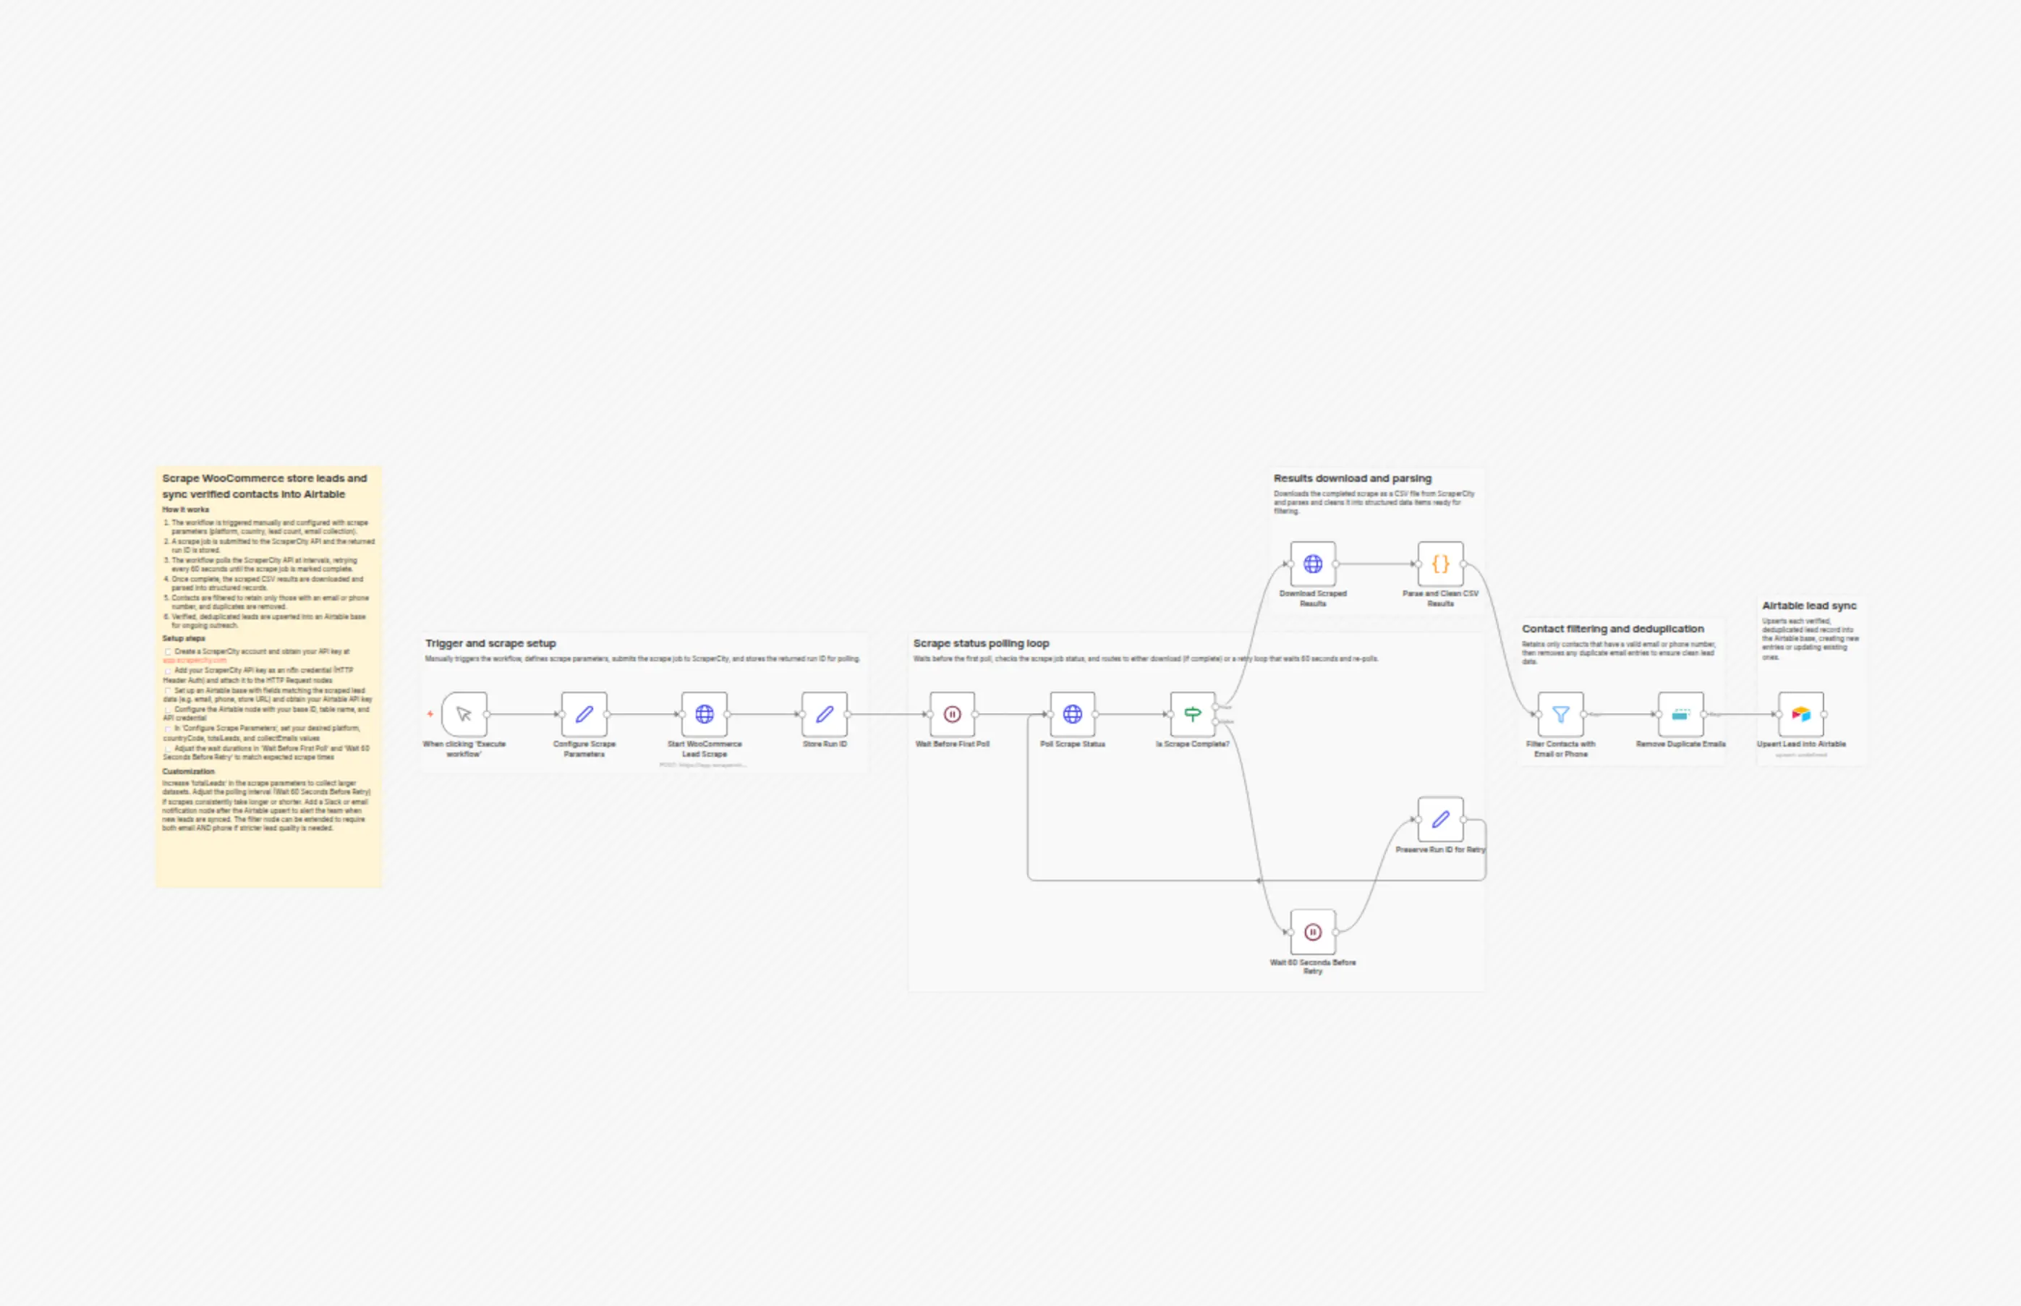This screenshot has width=2021, height=1306.
Task: Select the manual 'Execute workflow' trigger node
Action: (464, 714)
